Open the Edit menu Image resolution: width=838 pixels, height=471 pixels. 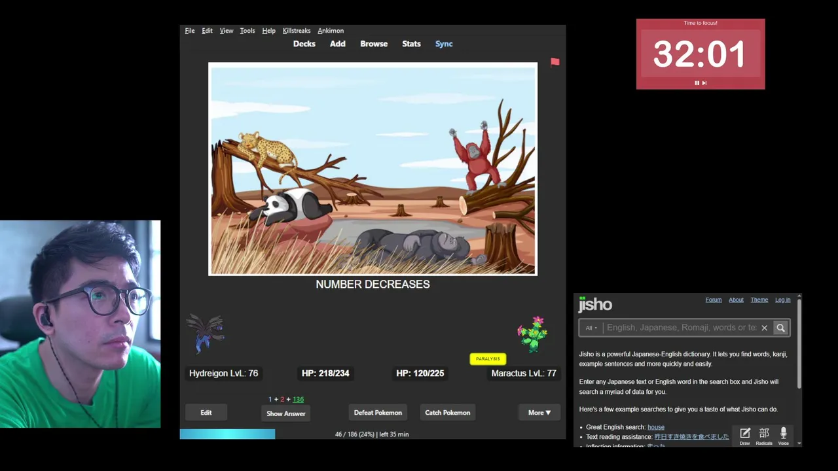coord(207,31)
